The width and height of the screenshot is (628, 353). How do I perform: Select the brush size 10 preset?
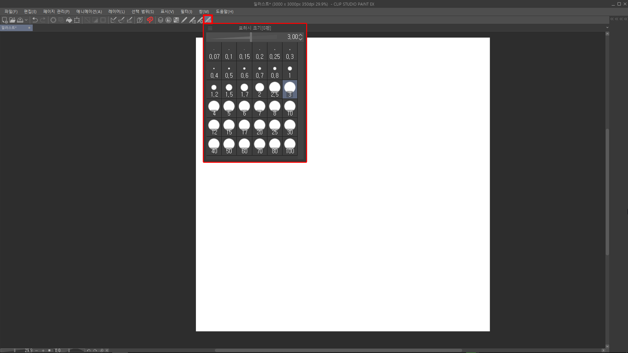click(x=290, y=109)
